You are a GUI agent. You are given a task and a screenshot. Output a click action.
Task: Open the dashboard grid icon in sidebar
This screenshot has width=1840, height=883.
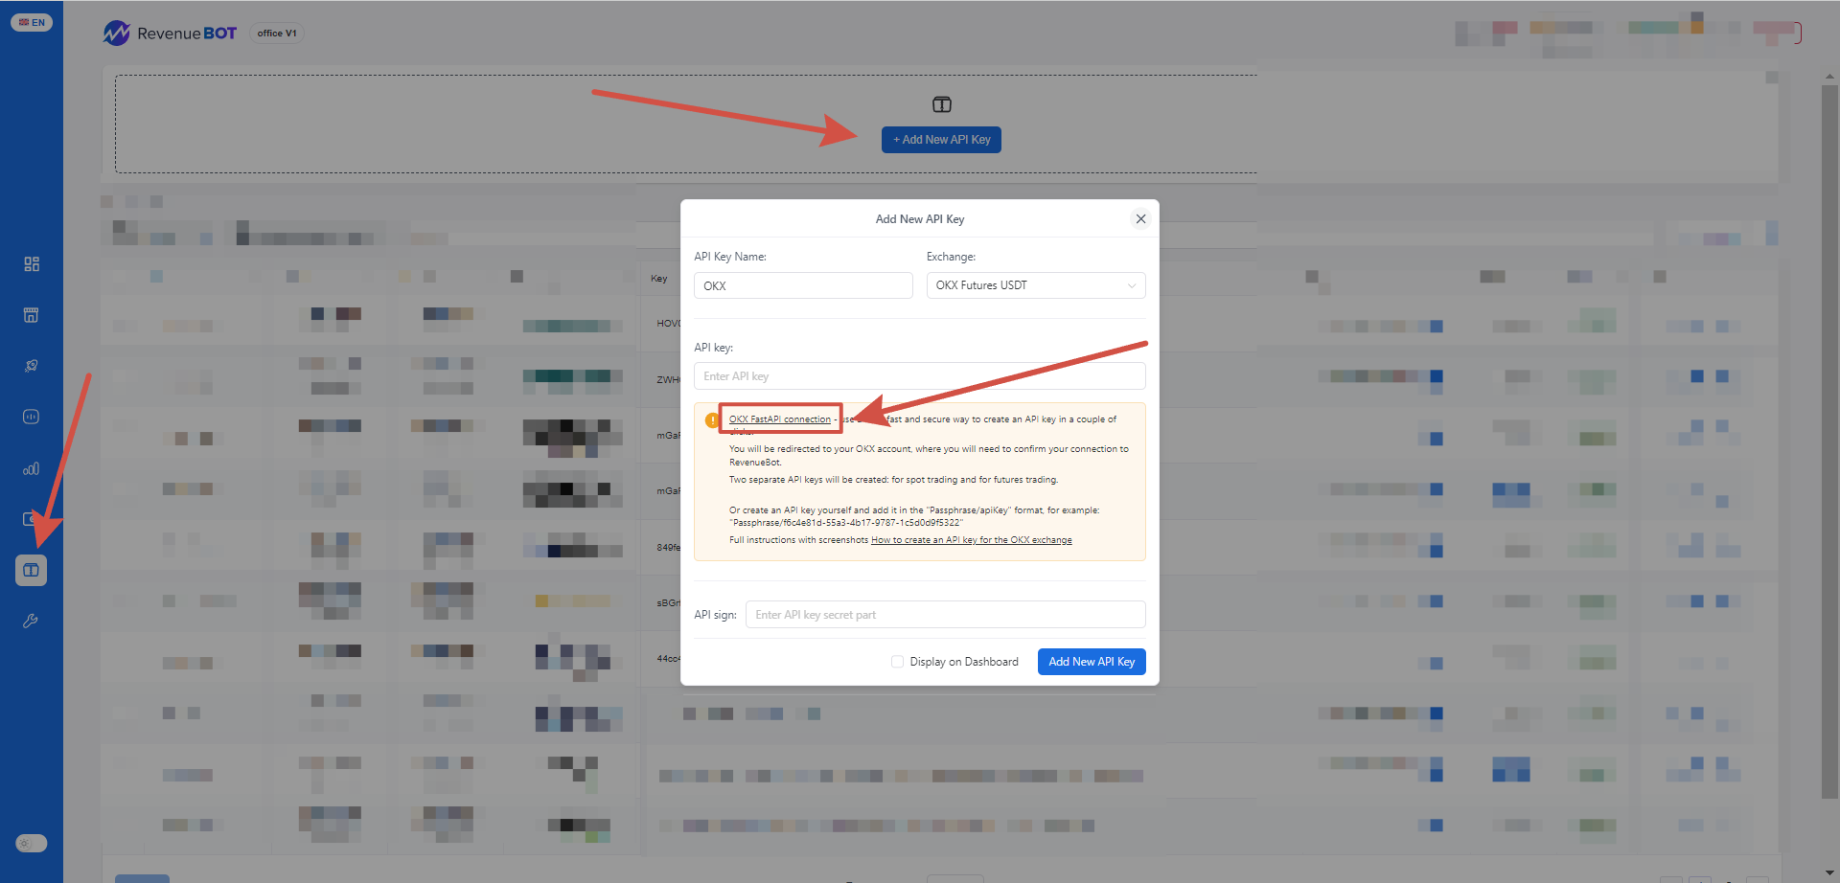(32, 263)
